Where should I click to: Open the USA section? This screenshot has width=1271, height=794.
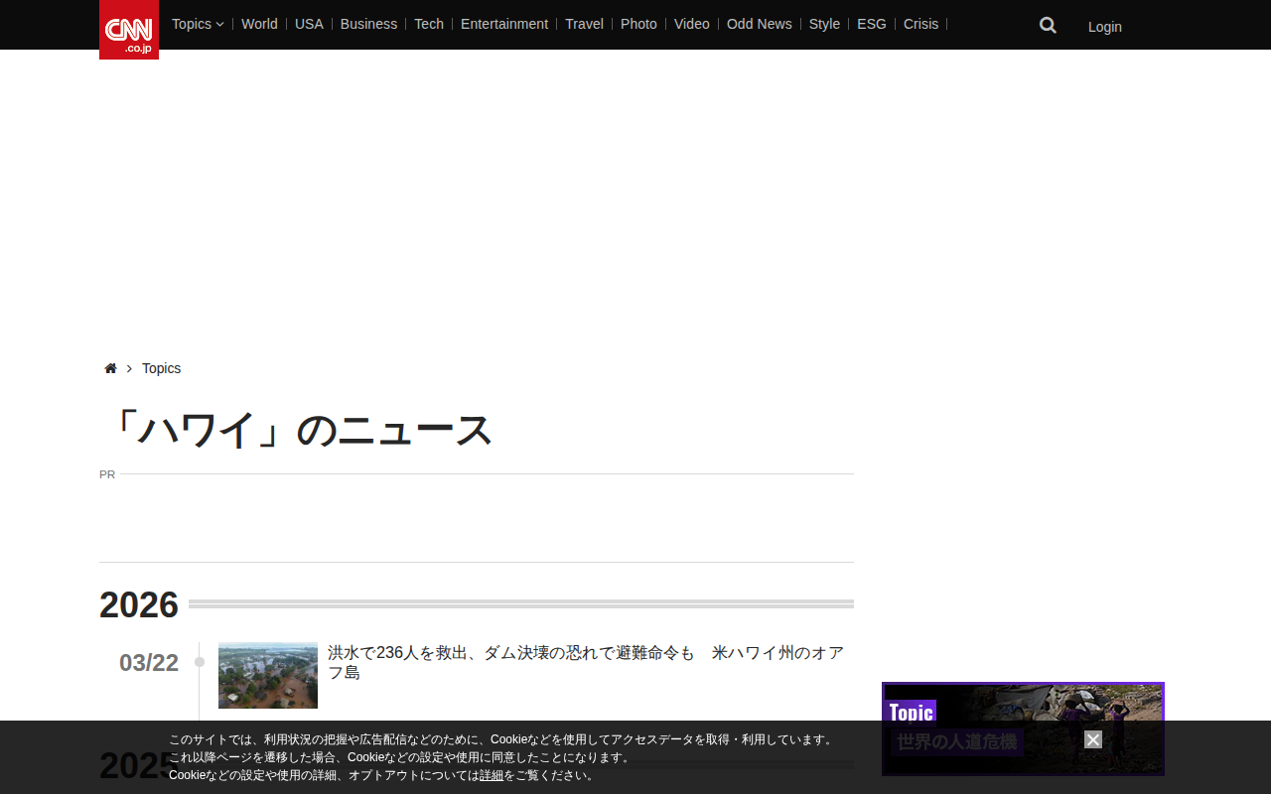pyautogui.click(x=309, y=24)
